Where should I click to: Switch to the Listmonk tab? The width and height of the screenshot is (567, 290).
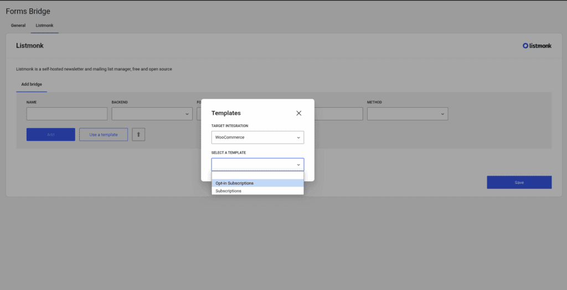tap(44, 25)
